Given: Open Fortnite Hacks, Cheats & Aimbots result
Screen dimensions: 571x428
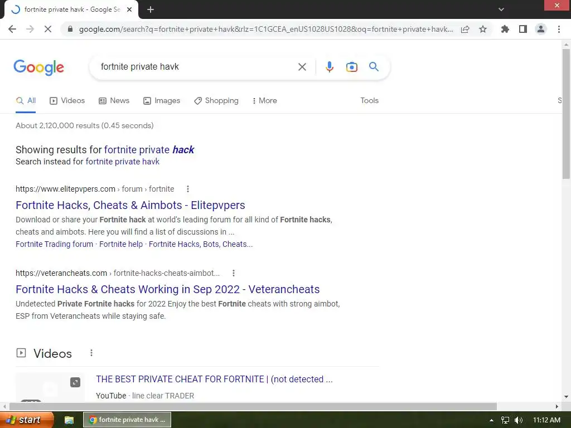Looking at the screenshot, I should tap(130, 205).
